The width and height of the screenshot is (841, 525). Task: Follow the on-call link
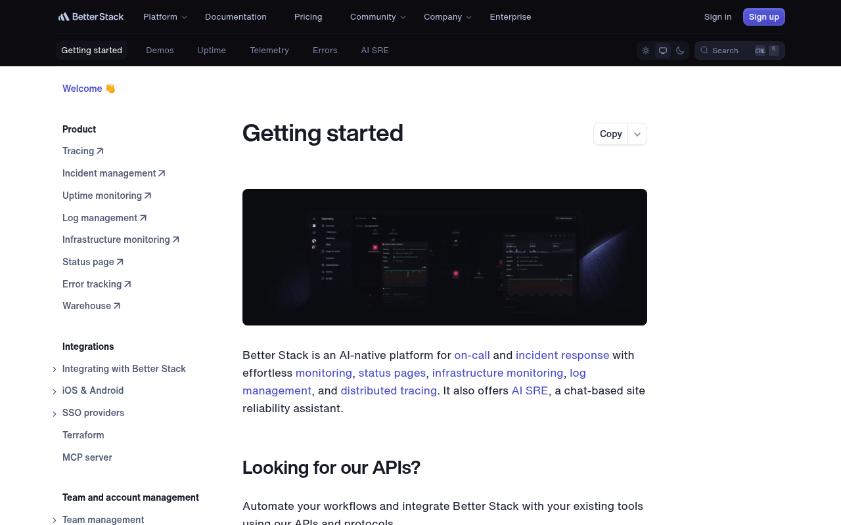(x=472, y=355)
